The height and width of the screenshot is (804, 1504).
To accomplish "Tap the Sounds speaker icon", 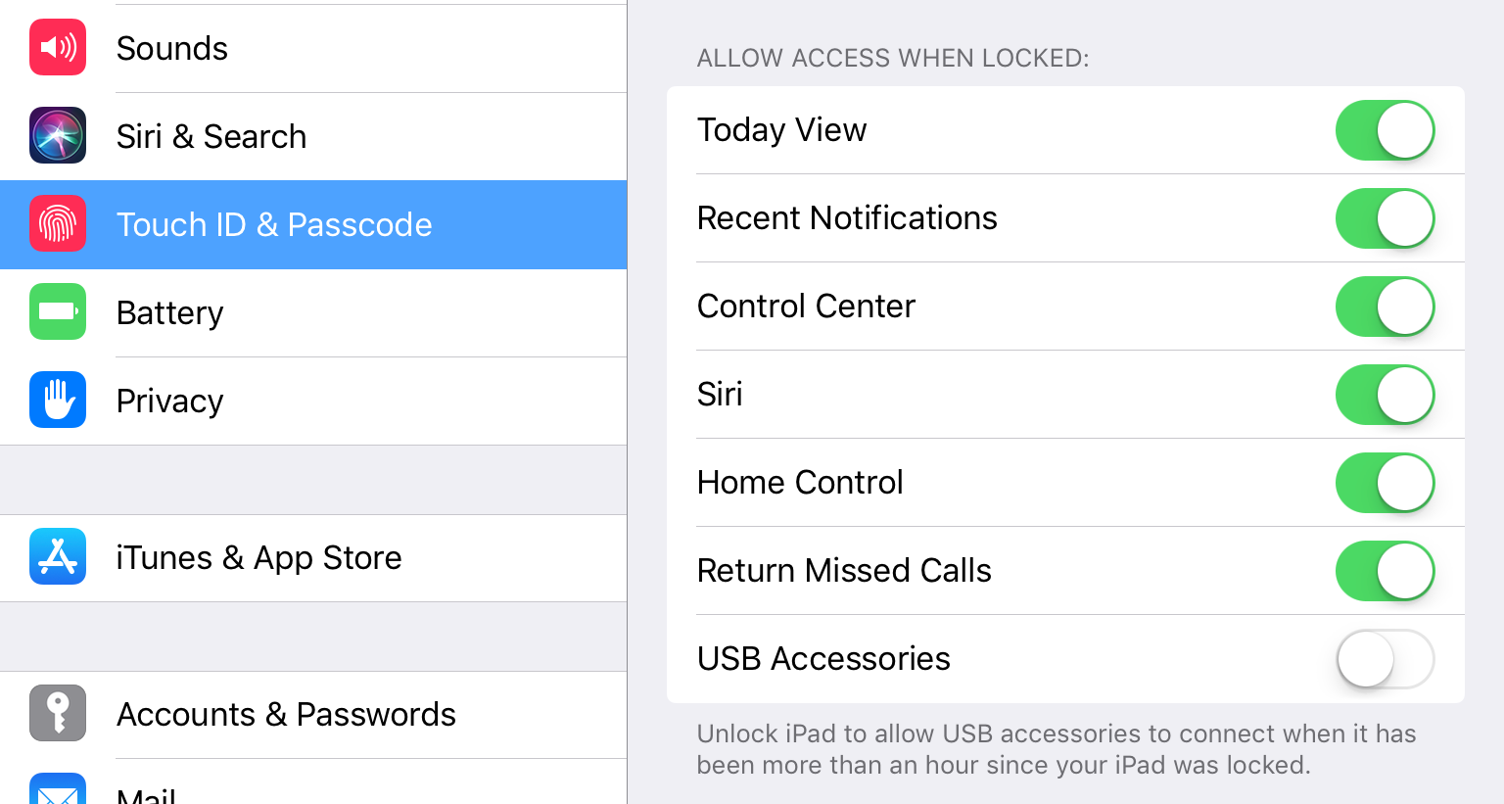I will [58, 48].
